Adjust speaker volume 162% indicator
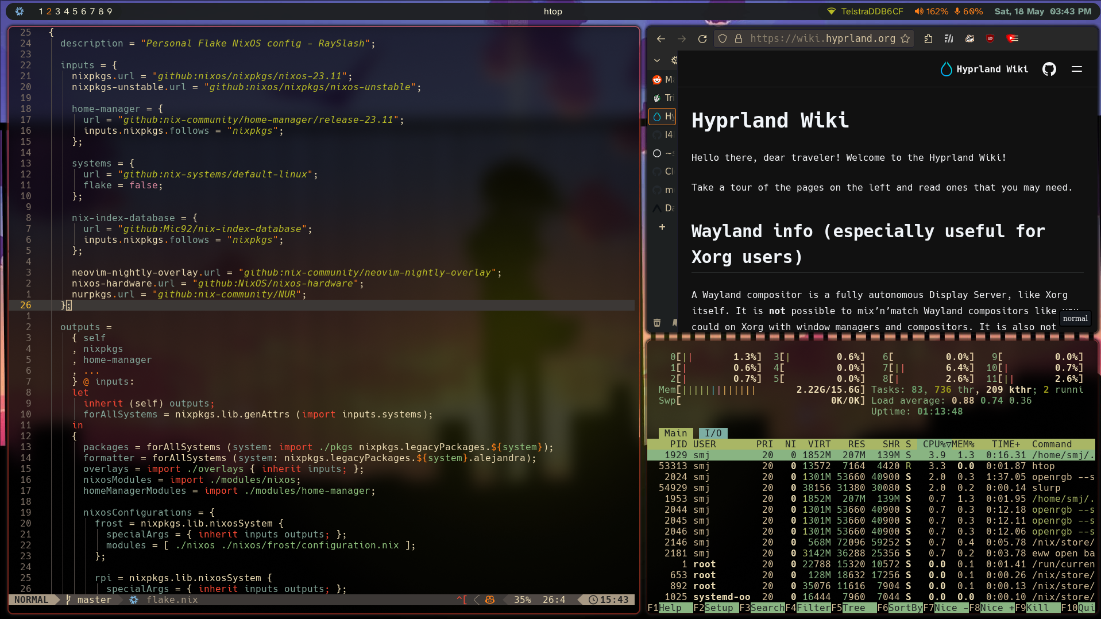The width and height of the screenshot is (1101, 619). click(931, 11)
